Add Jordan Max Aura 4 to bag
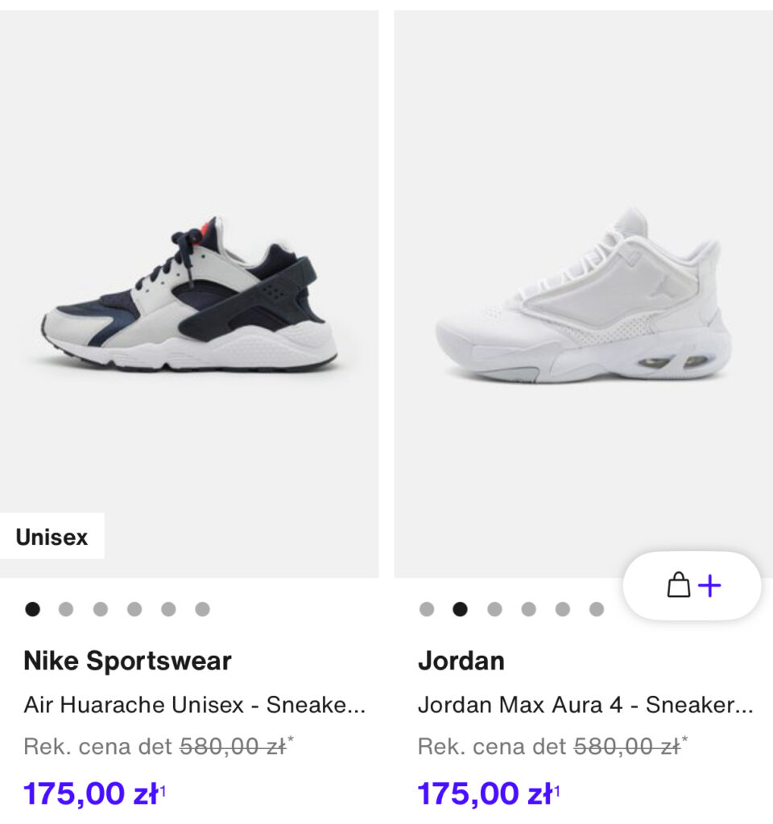773x824 pixels. (692, 586)
